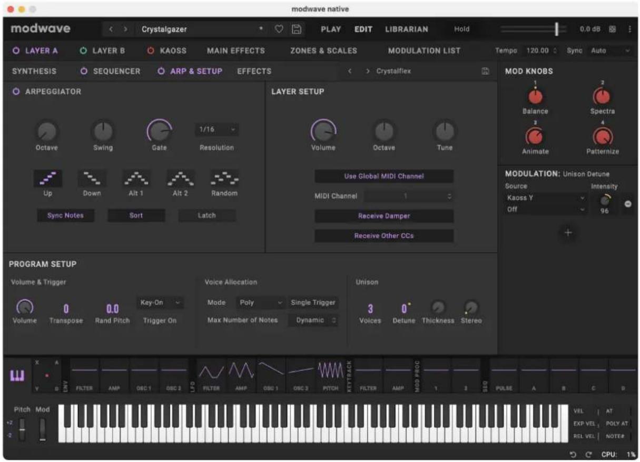Open the LIBRARIAN page
Image resolution: width=640 pixels, height=462 pixels.
407,29
